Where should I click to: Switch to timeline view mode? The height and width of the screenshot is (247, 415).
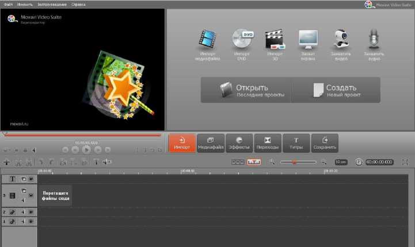(x=254, y=162)
